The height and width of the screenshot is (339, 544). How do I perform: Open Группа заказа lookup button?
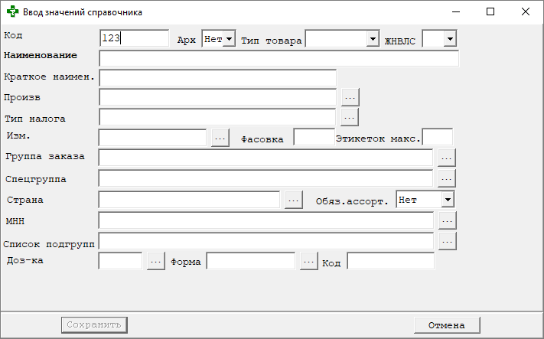(447, 157)
